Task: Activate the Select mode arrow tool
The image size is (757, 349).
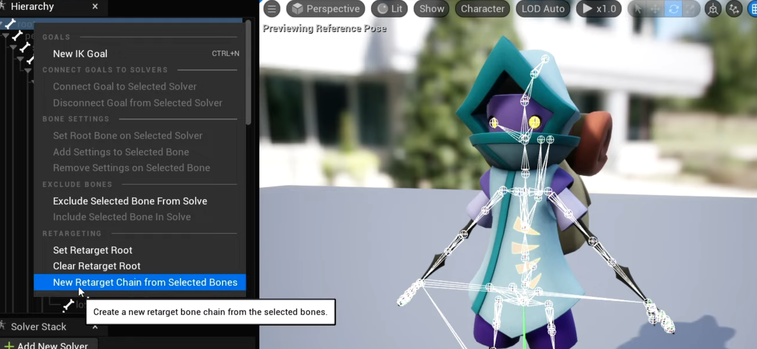Action: pos(638,9)
